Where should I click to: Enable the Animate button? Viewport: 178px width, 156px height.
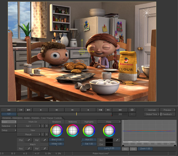[152, 110]
